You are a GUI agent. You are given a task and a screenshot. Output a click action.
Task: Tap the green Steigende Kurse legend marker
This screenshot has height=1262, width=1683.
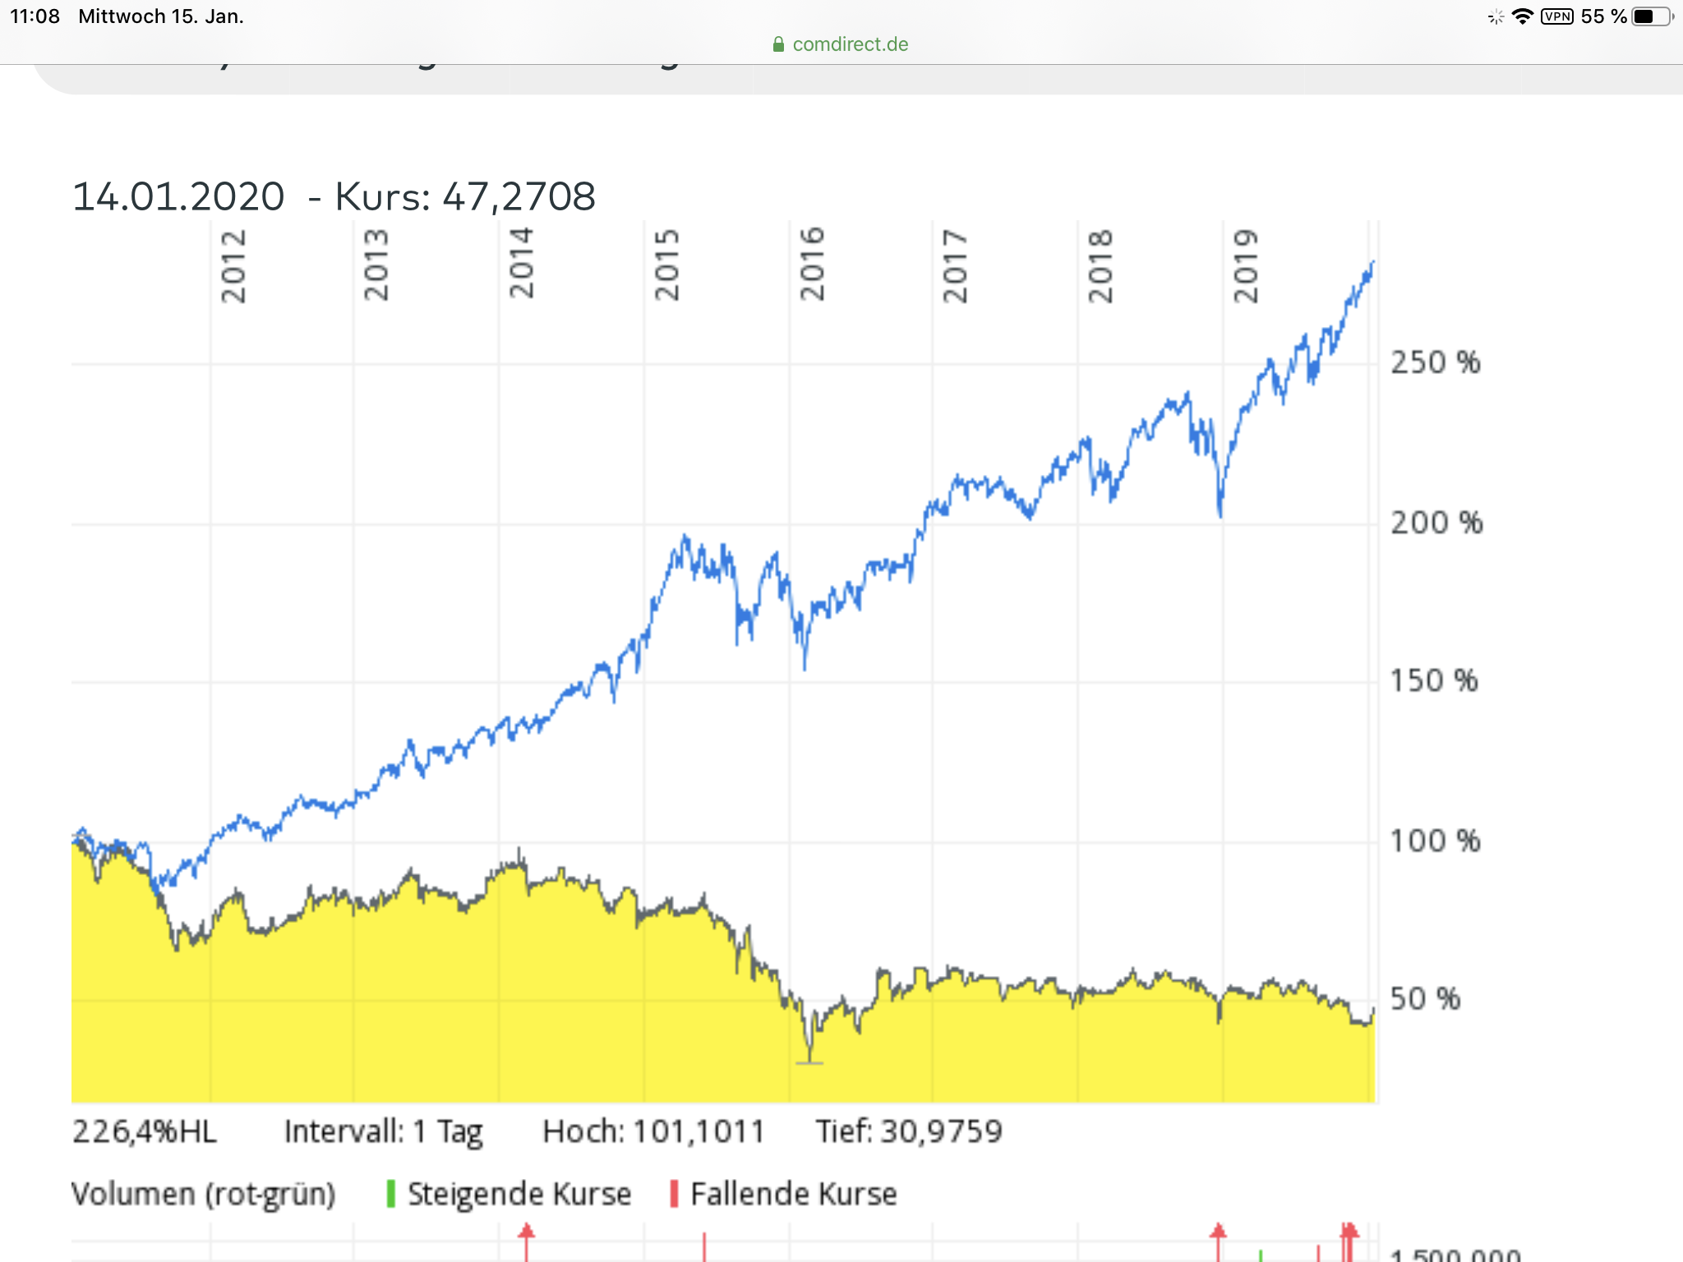[391, 1194]
